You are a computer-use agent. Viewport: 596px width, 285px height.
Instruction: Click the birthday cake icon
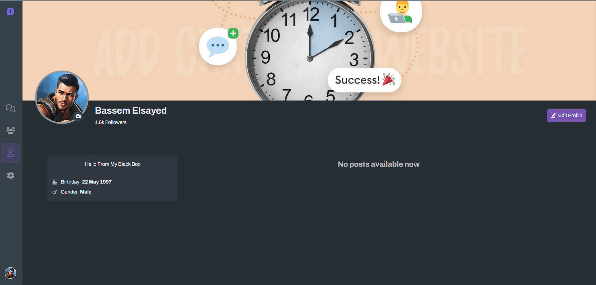55,182
